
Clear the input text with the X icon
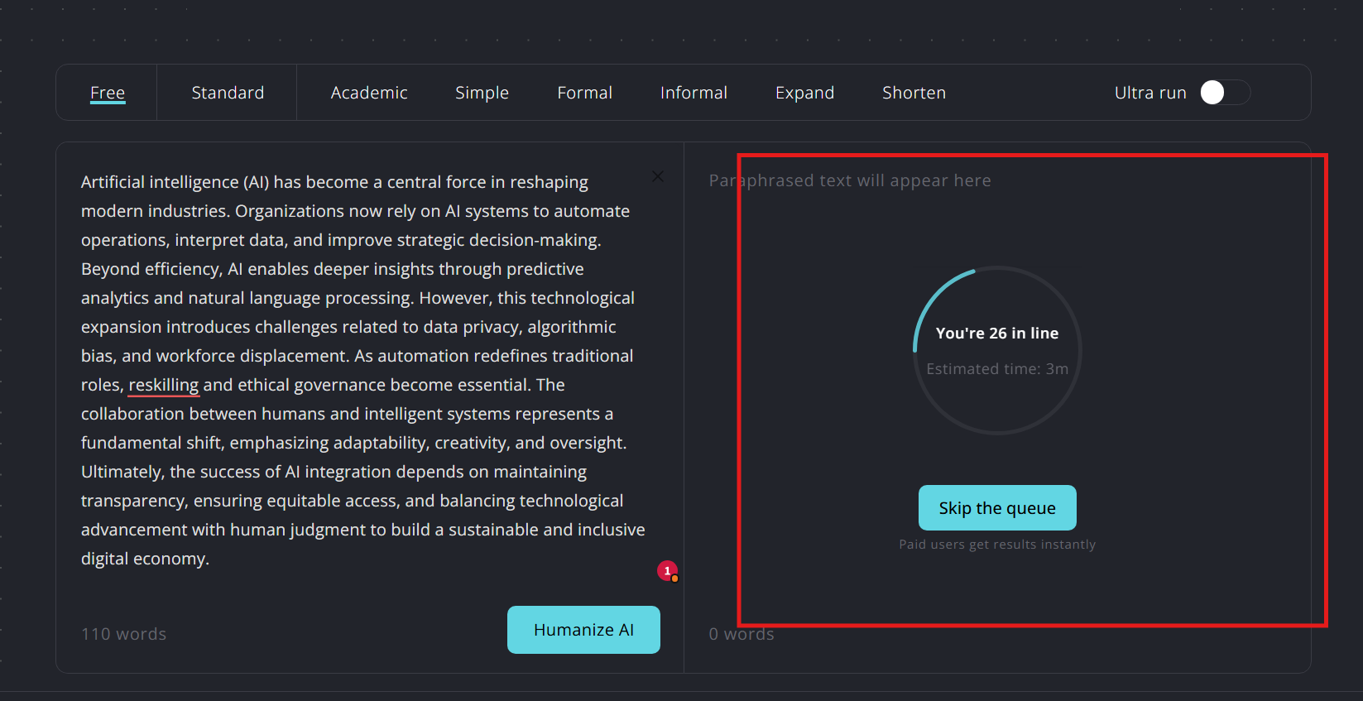[x=658, y=176]
